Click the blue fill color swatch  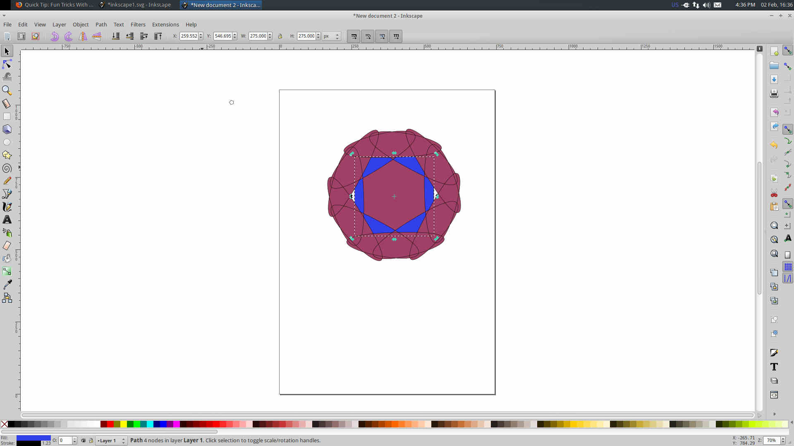pyautogui.click(x=30, y=438)
